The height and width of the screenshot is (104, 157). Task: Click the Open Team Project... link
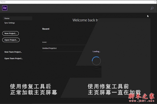[14, 58]
